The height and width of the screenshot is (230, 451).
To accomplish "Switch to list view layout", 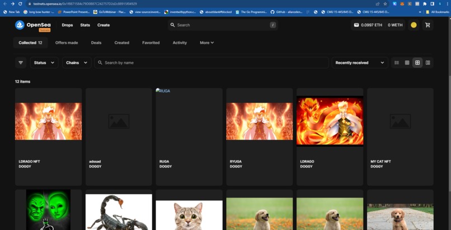I will pyautogui.click(x=397, y=63).
